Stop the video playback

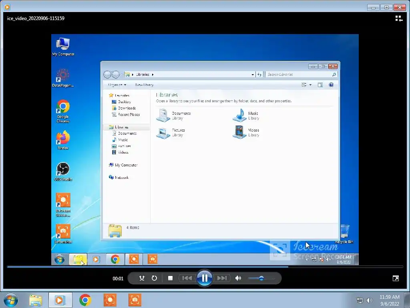pos(170,278)
